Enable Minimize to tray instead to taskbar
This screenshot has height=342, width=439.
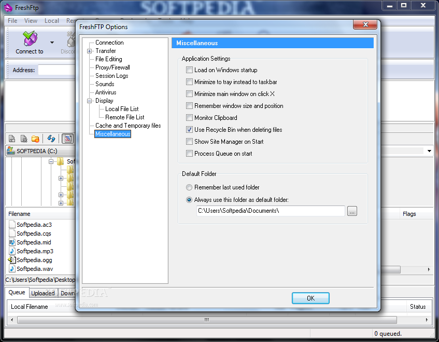click(x=189, y=82)
